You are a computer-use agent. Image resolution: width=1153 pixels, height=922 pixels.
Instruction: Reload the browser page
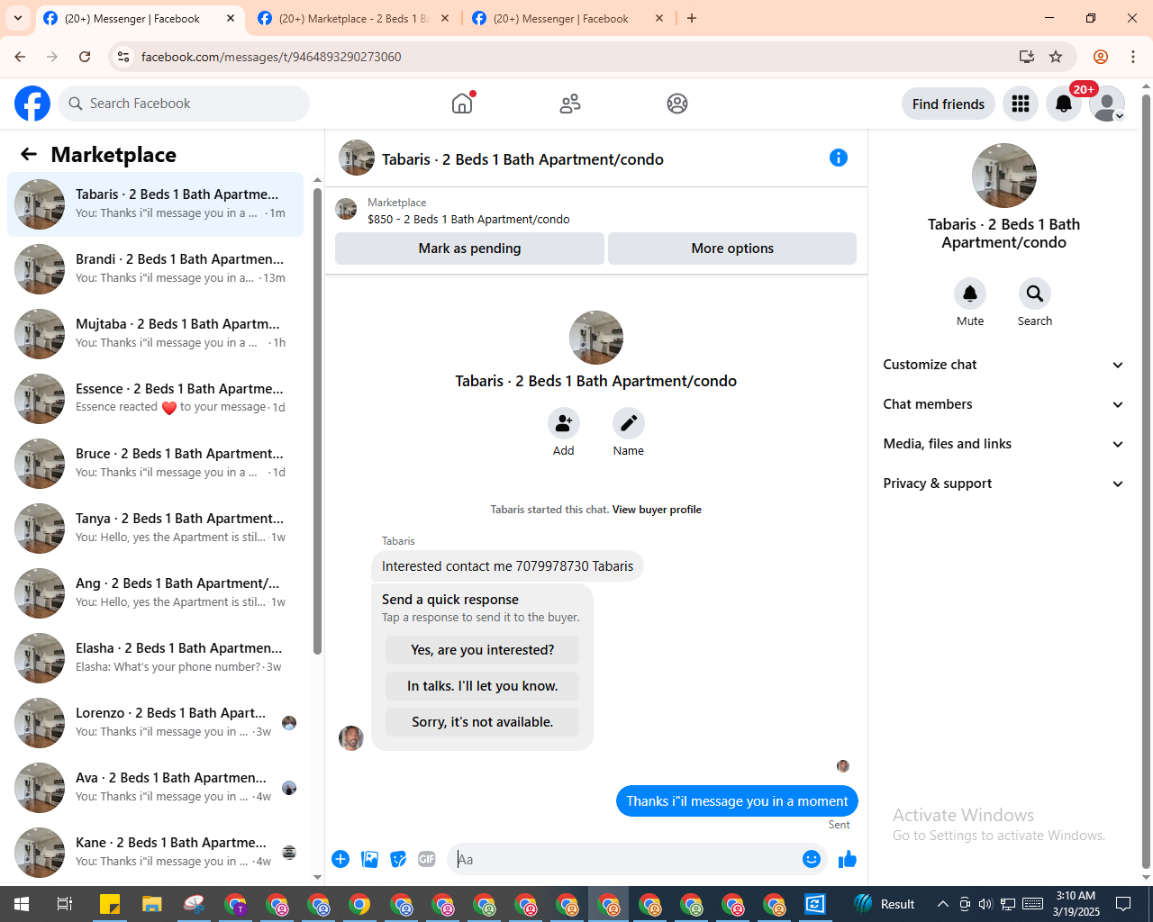85,57
